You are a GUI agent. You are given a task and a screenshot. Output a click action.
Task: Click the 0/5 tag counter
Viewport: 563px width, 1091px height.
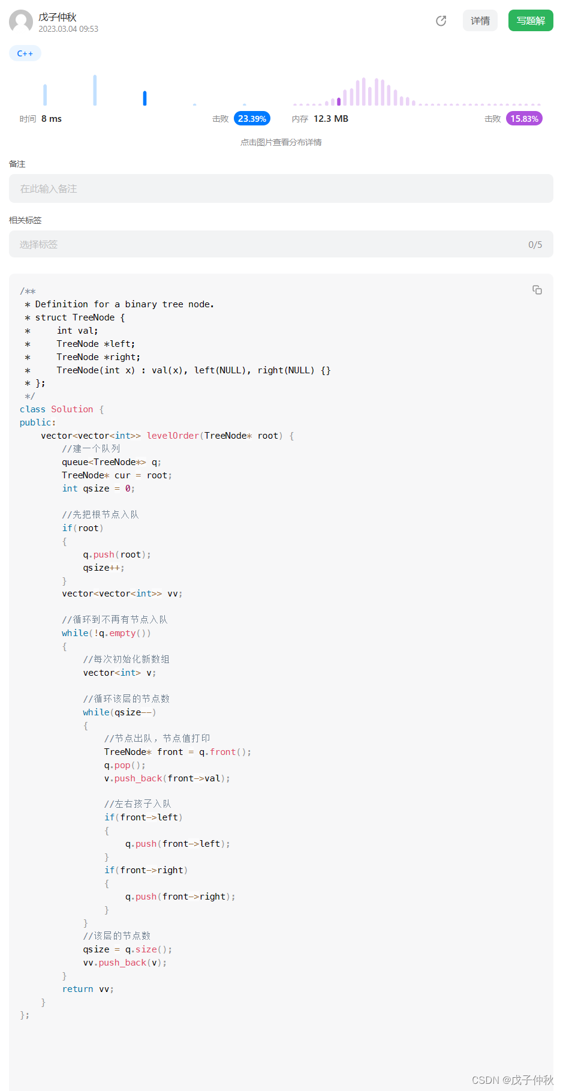[535, 245]
